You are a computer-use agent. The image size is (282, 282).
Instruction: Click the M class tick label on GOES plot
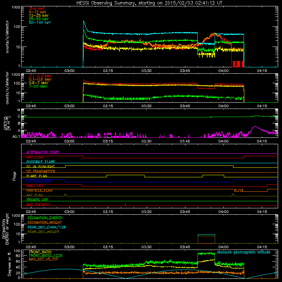pyautogui.click(x=19, y=110)
